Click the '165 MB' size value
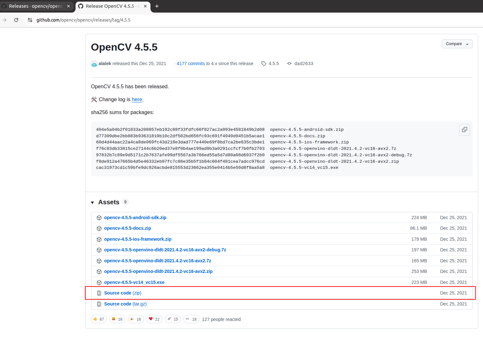Viewport: 483px width, 339px height. pos(419,261)
